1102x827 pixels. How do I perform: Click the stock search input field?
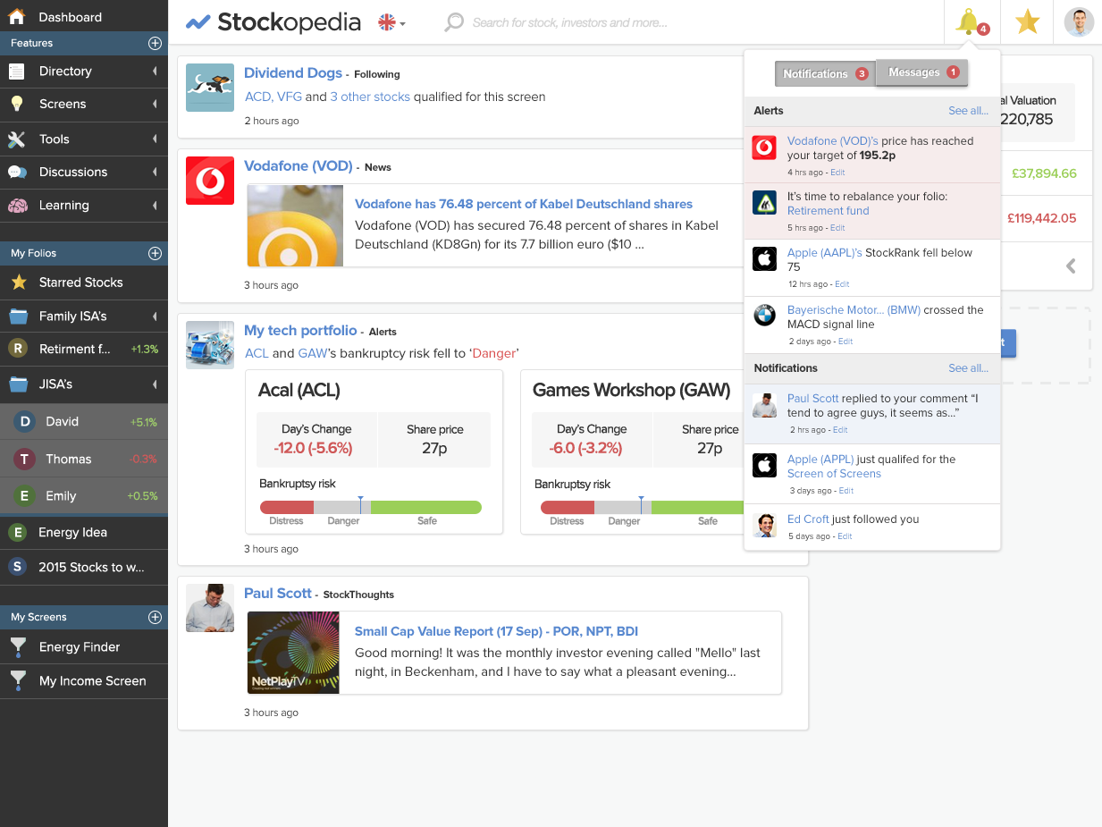pyautogui.click(x=570, y=22)
